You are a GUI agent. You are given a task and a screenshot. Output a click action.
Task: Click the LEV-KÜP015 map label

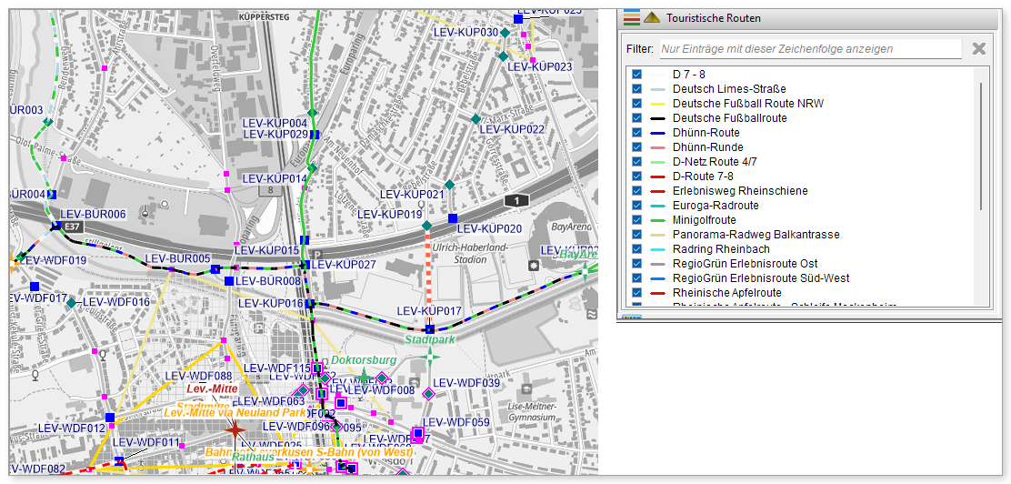tap(267, 250)
